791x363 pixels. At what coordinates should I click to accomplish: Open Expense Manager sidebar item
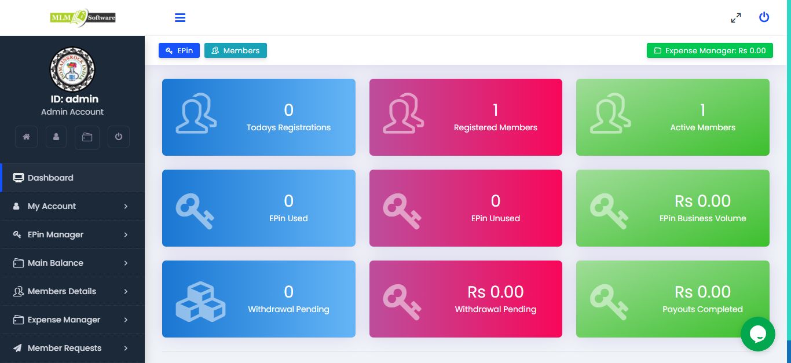click(72, 320)
